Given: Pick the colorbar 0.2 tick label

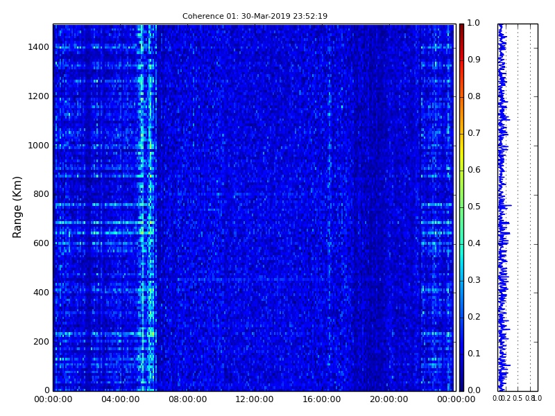Looking at the screenshot, I should [x=474, y=317].
